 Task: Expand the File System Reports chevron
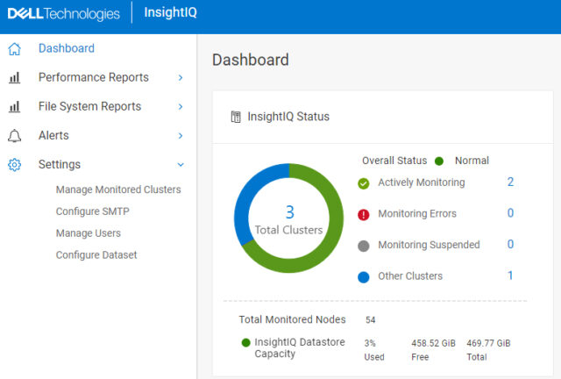click(181, 107)
